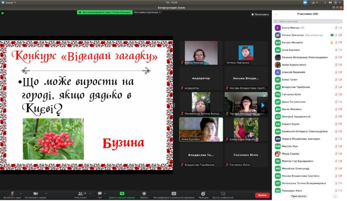Select the Печенізька Тетяна video tile

point(201,104)
